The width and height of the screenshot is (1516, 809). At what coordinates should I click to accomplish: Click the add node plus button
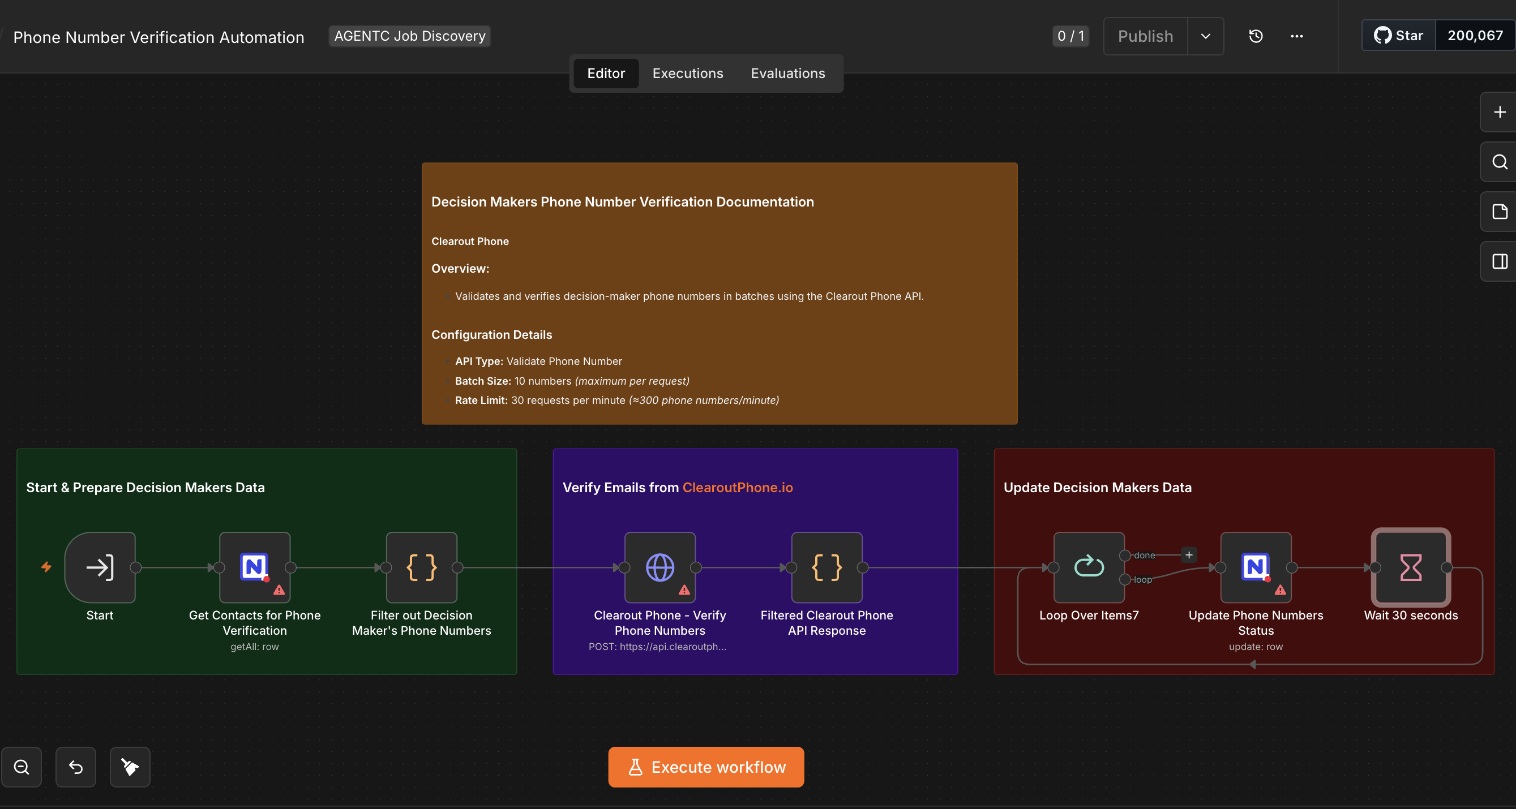1500,112
